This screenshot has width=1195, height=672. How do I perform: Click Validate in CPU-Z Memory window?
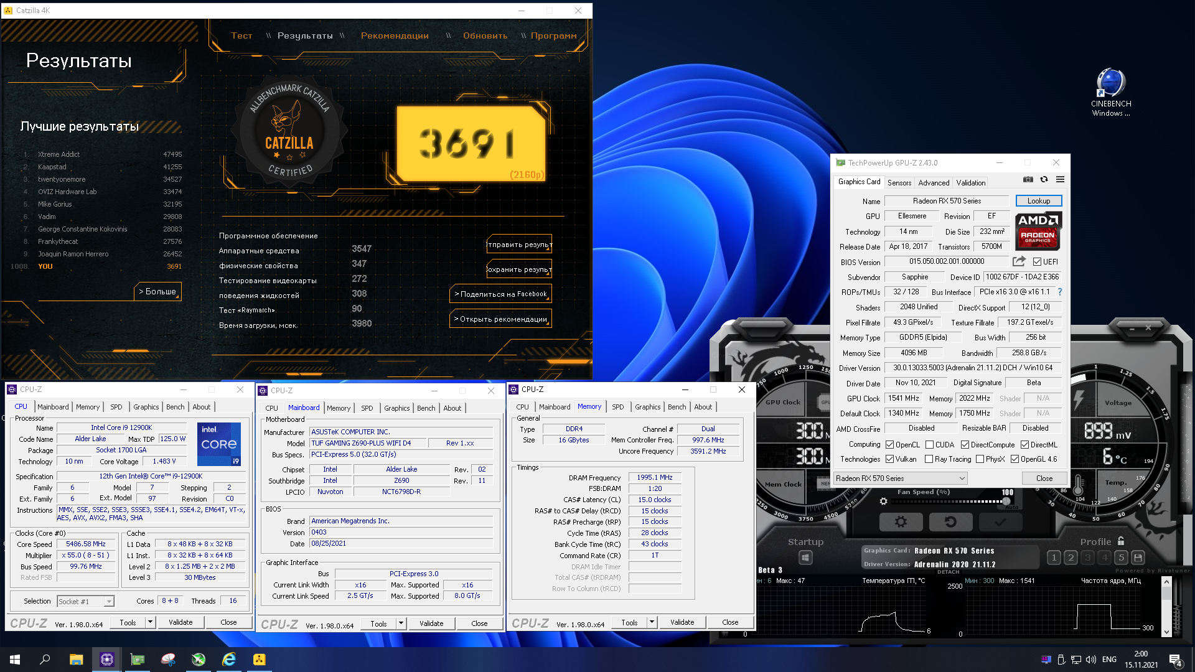point(682,622)
